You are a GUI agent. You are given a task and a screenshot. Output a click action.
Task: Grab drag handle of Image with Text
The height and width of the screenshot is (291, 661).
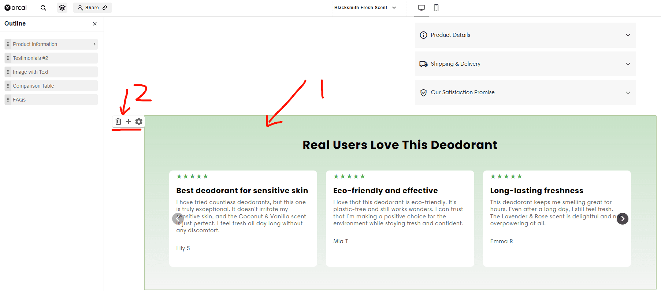pos(8,72)
